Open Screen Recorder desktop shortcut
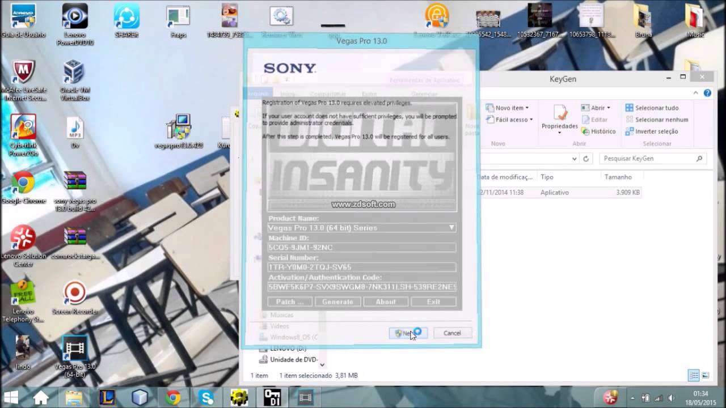Viewport: 726px width, 408px height. click(75, 298)
